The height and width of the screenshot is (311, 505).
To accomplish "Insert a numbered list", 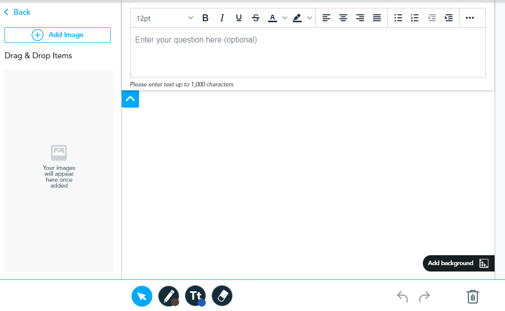I will pyautogui.click(x=415, y=18).
